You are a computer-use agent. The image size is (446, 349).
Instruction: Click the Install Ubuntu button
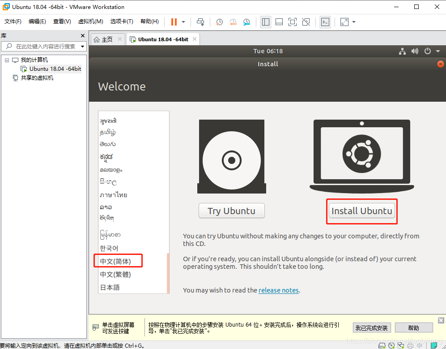click(362, 211)
